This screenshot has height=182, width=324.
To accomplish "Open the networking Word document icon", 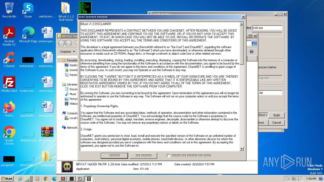I will 47,84.
